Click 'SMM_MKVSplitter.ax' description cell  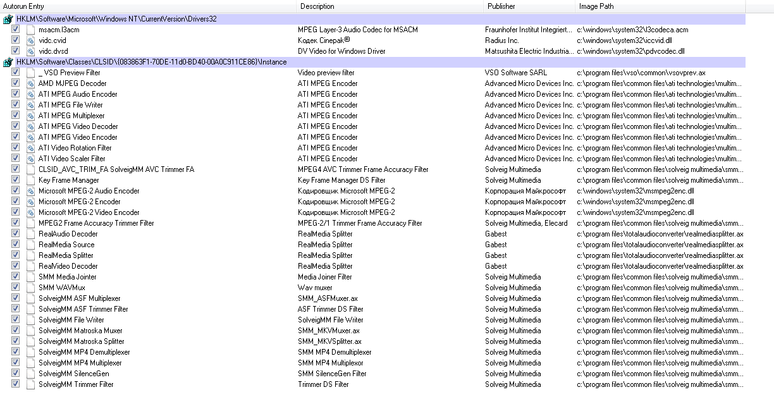click(330, 341)
